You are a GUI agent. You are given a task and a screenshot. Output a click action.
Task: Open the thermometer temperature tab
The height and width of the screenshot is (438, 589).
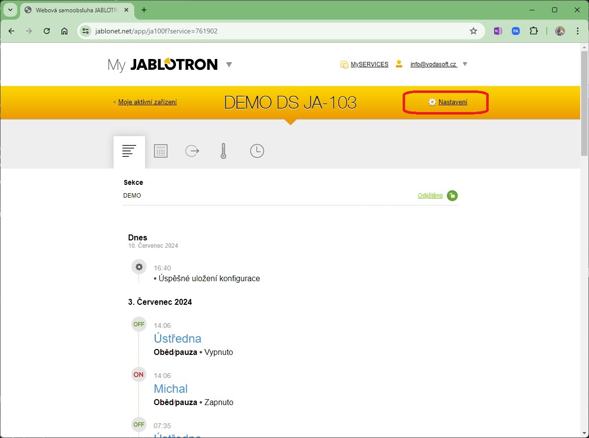tap(224, 151)
